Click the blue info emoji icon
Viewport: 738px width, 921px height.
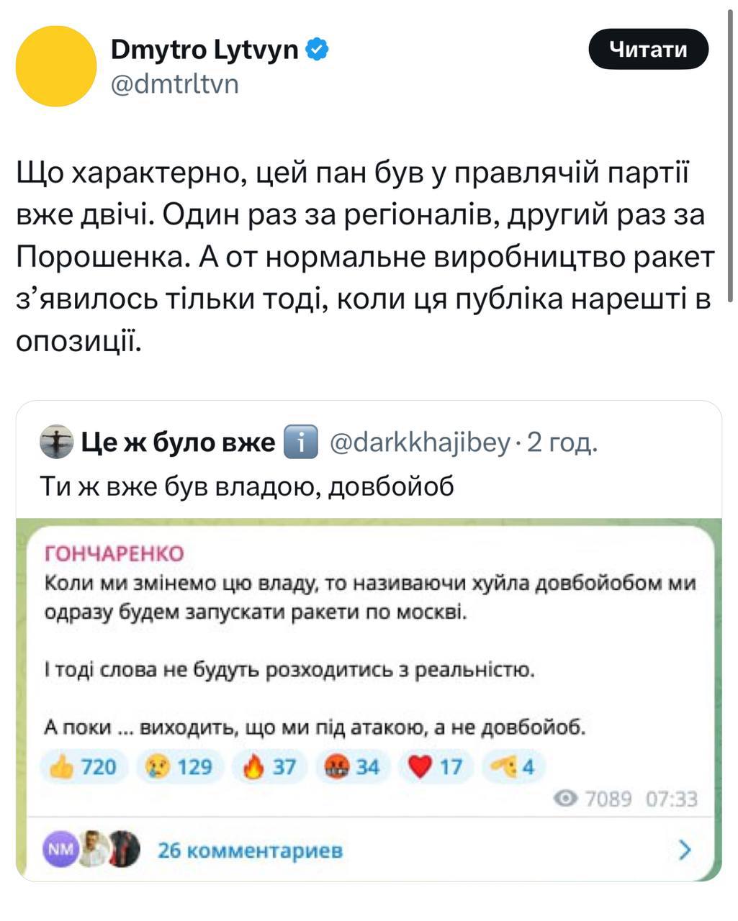coord(301,442)
